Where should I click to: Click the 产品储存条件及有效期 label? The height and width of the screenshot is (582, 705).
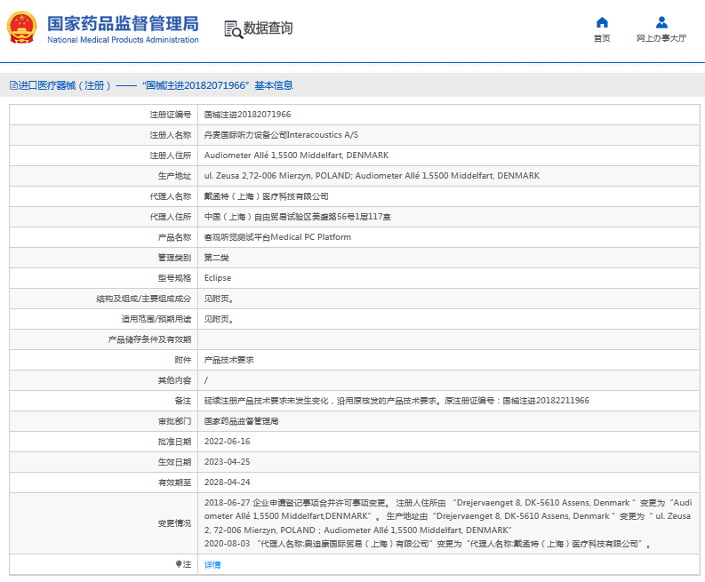[149, 339]
